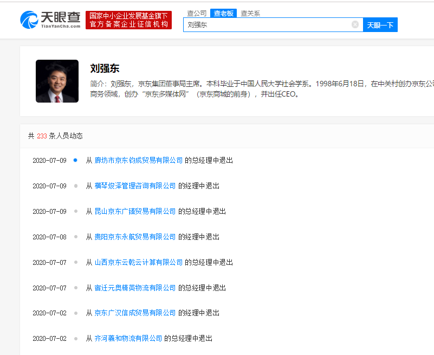
Task: Click the 天眼一下 search button
Action: coord(380,25)
